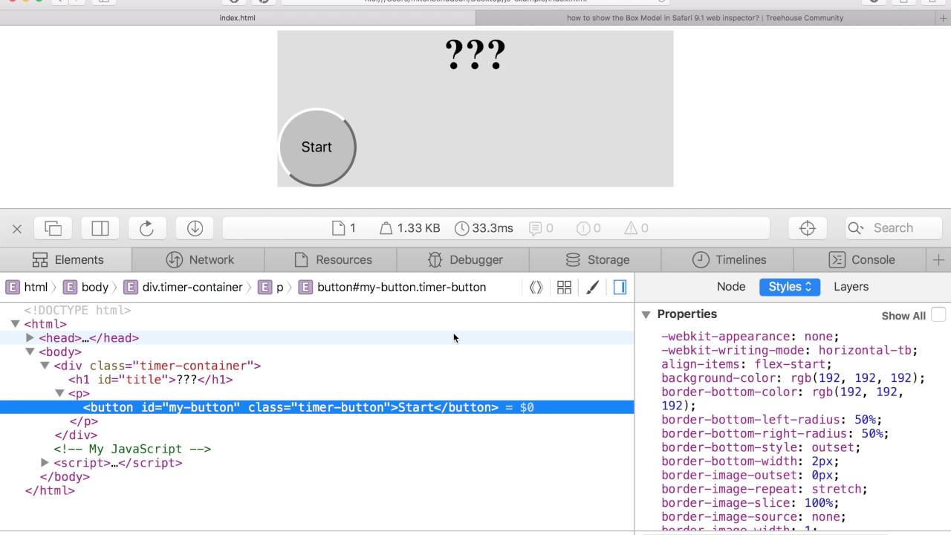Open a new Safari tab
The image size is (951, 535).
click(943, 18)
